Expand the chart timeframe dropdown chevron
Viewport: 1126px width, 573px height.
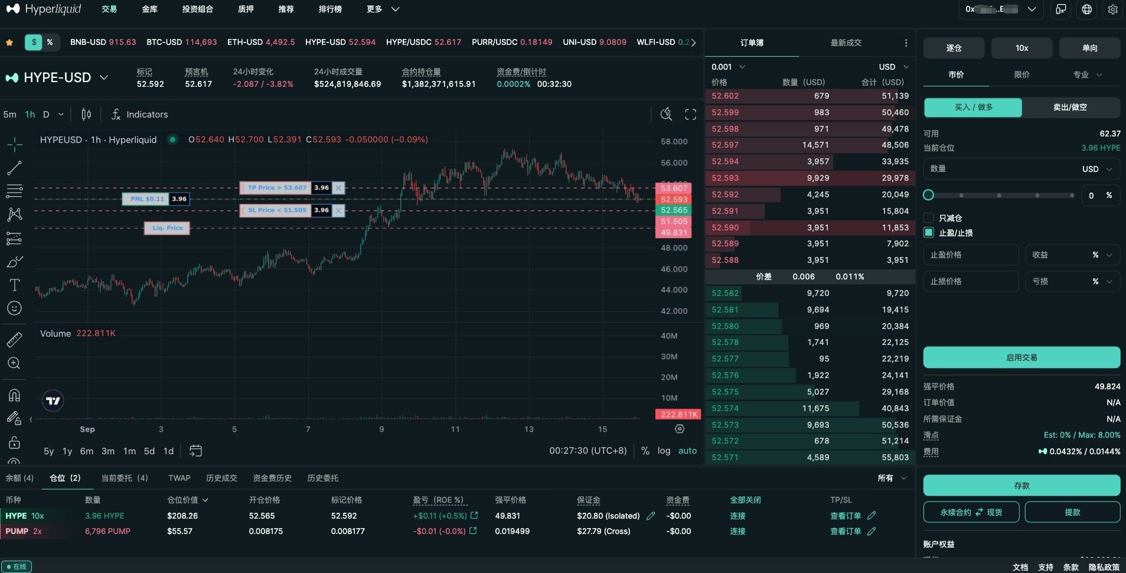(x=60, y=114)
